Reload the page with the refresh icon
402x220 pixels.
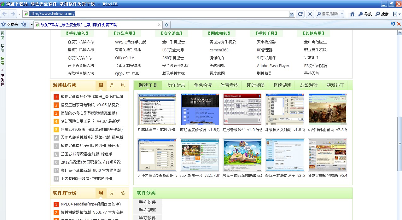(300, 14)
